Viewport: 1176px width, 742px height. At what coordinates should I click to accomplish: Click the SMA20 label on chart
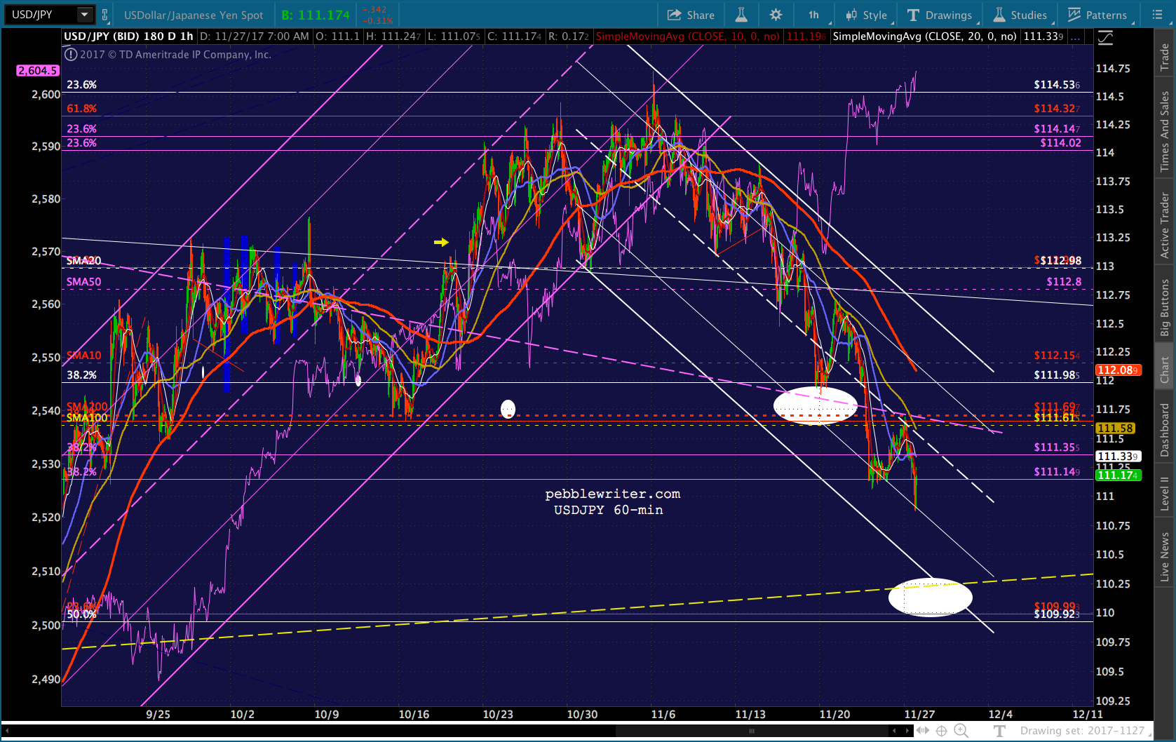[83, 261]
